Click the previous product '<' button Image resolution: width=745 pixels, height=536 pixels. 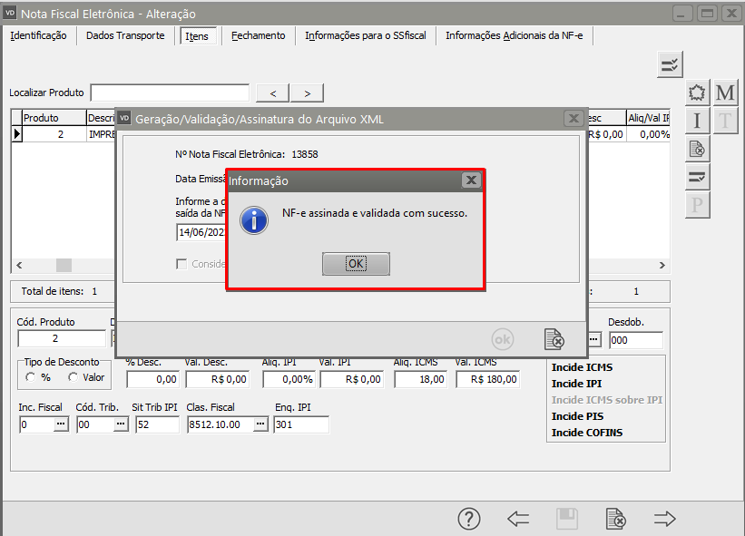click(x=273, y=93)
